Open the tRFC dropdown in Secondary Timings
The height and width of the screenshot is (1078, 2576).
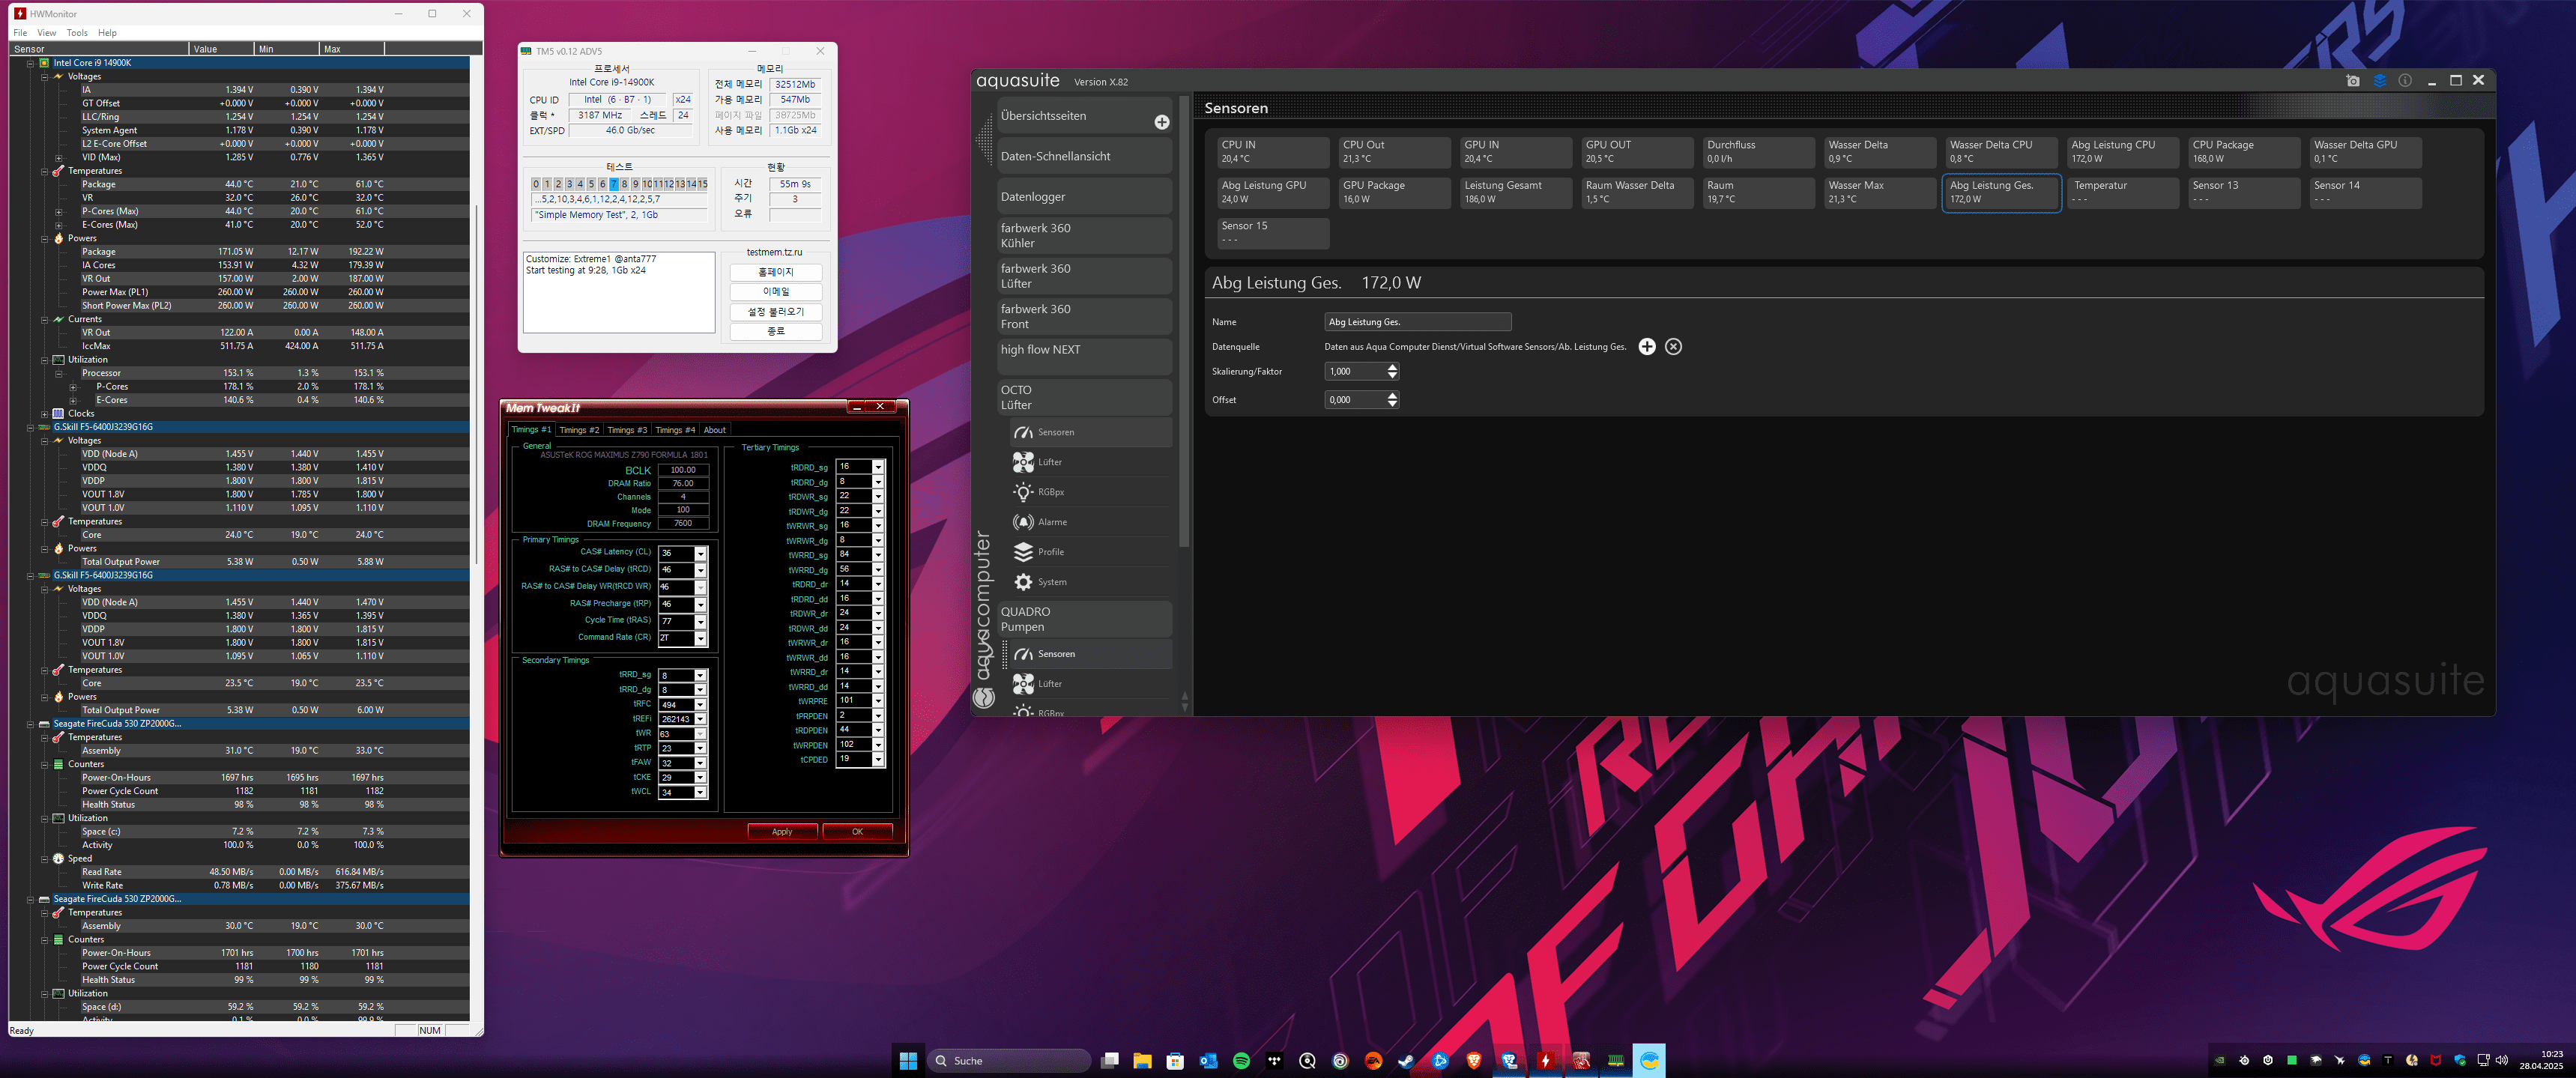[x=701, y=705]
